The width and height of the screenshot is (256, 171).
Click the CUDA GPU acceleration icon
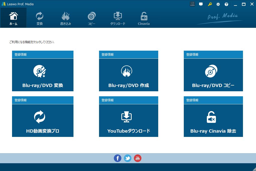coord(192,4)
